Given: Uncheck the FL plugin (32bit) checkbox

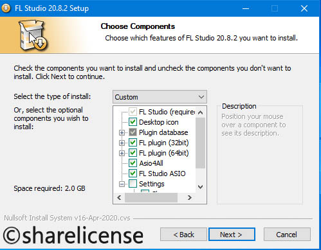Looking at the screenshot, I should (133, 143).
